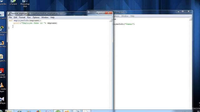Open Help menu in the right IDLE window
The image size is (200, 112).
pos(132,16)
